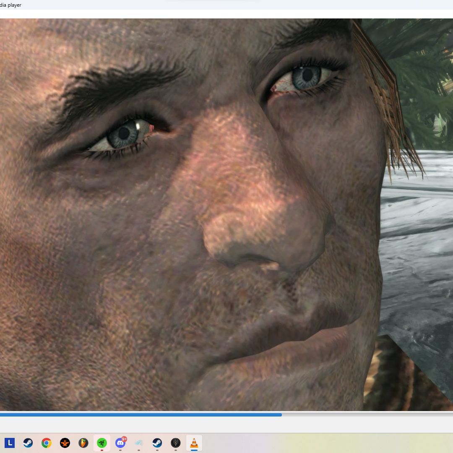Open the blue L app in taskbar
The image size is (453, 453).
(x=10, y=443)
